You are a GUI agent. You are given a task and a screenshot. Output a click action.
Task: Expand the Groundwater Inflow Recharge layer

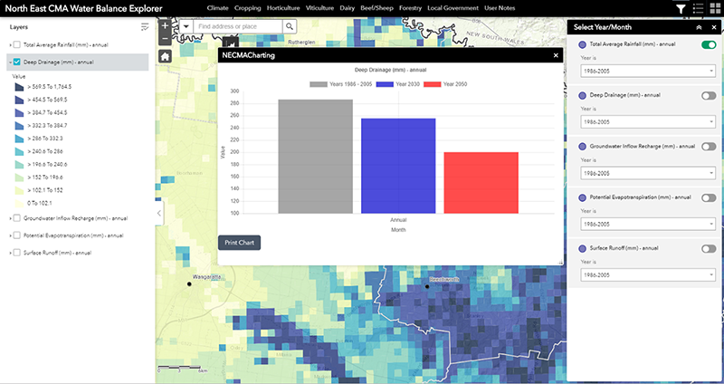tap(9, 218)
